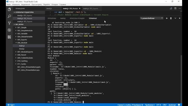This screenshot has width=188, height=106.
Task: Click cursor position Строка 3 status item
Action: (x=130, y=105)
